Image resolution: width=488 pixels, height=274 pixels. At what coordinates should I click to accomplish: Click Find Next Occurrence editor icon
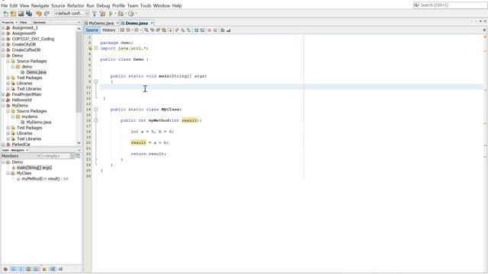(x=158, y=30)
